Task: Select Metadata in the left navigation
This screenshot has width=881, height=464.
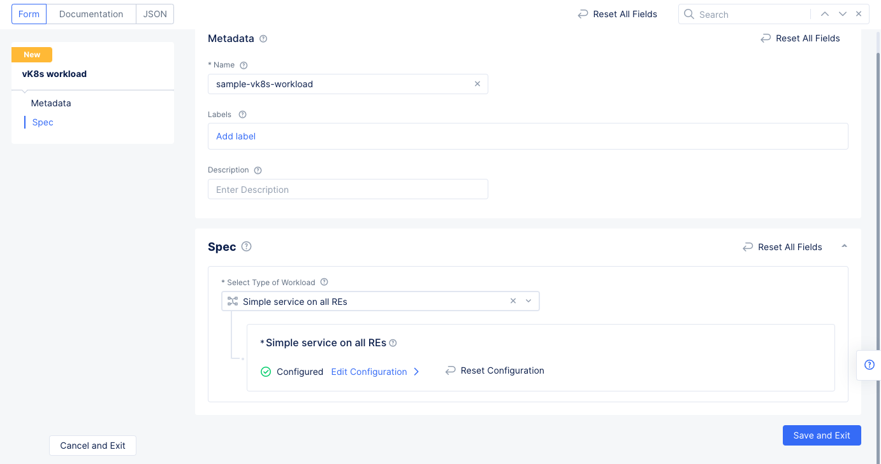Action: [51, 103]
